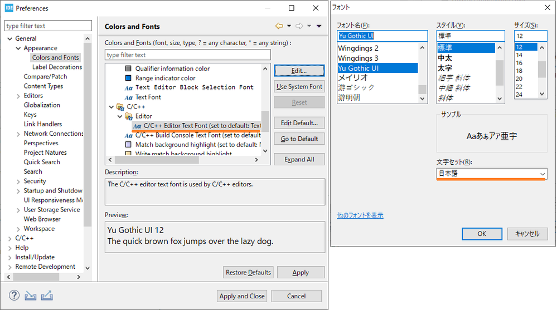Click the IDE icon in Preferences title bar
This screenshot has height=310, width=557.
[9, 8]
